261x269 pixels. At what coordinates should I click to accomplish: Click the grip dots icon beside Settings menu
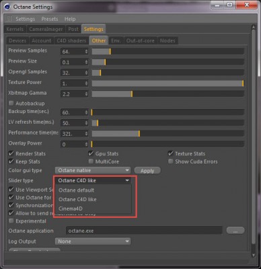9,19
